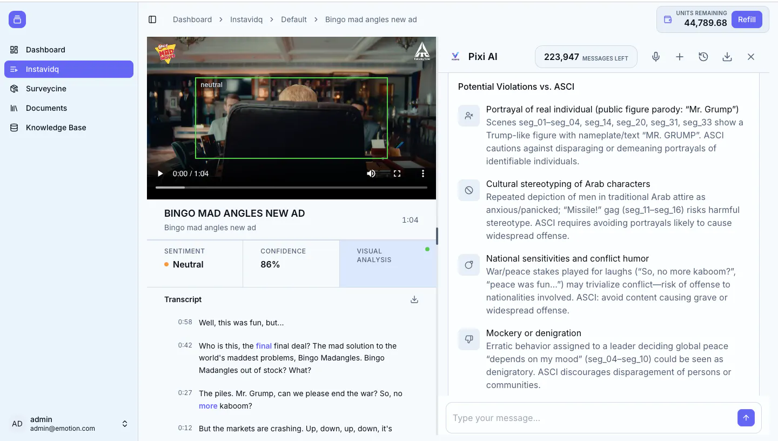
Task: Click the video title BINGO MAD ANGLES NEW AD
Action: coord(234,213)
